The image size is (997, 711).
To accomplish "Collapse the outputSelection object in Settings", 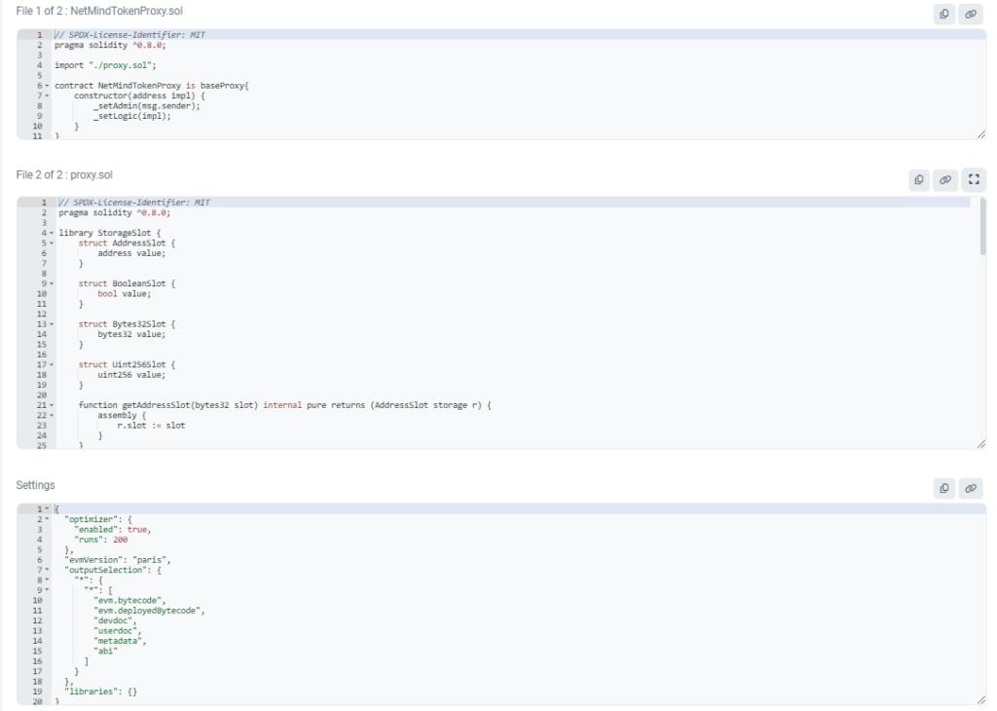I will pyautogui.click(x=47, y=569).
